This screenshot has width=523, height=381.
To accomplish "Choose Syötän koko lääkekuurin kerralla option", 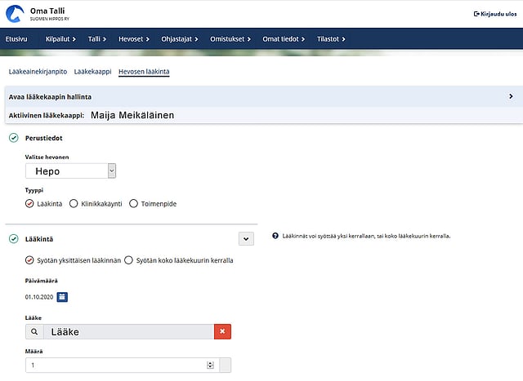I will 128,260.
